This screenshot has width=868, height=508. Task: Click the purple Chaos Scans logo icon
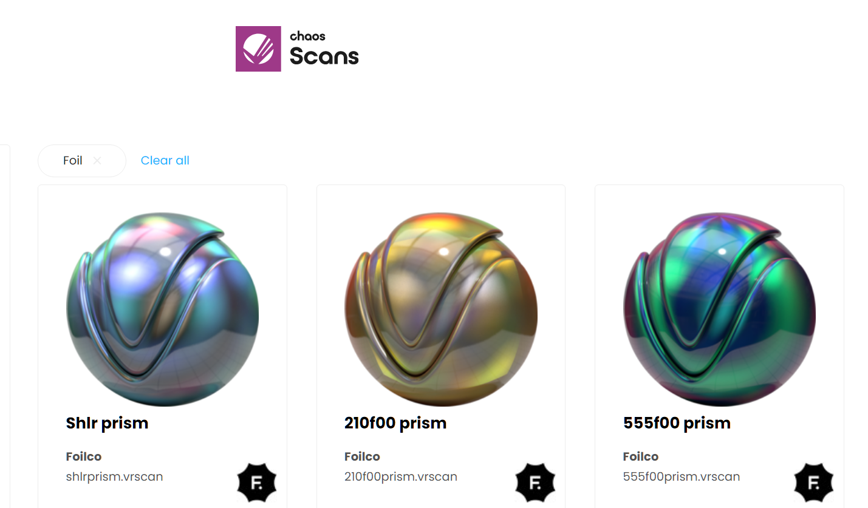[258, 49]
